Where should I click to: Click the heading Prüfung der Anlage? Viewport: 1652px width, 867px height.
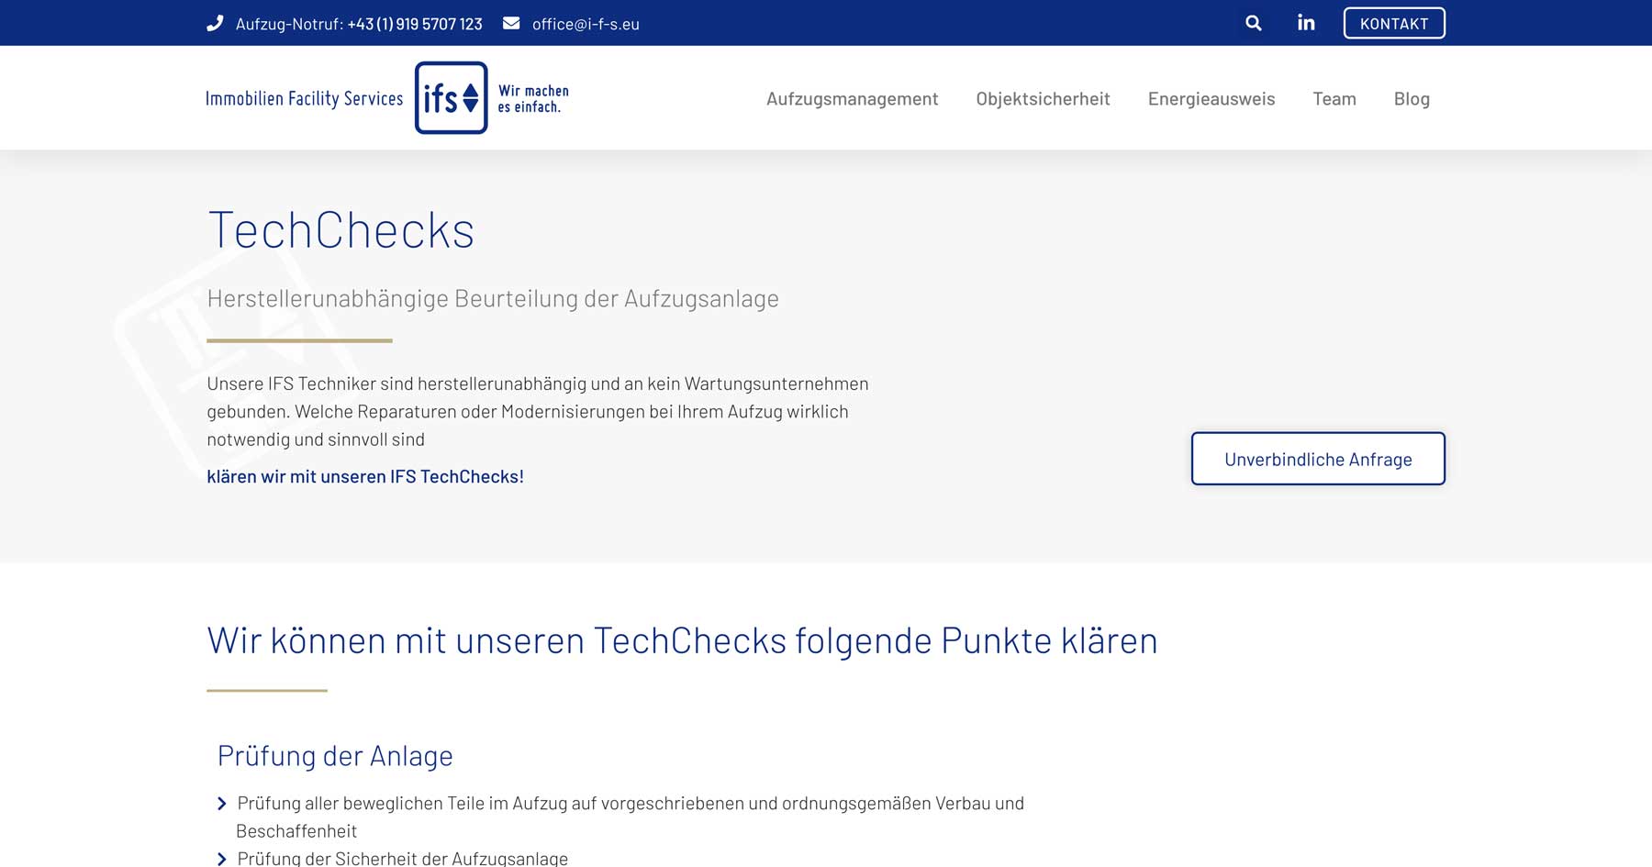pyautogui.click(x=335, y=755)
